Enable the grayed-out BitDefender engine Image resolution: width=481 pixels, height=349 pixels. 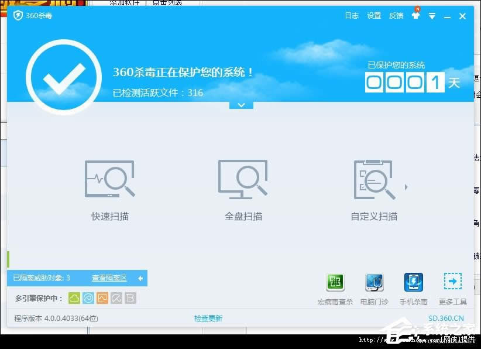130,298
